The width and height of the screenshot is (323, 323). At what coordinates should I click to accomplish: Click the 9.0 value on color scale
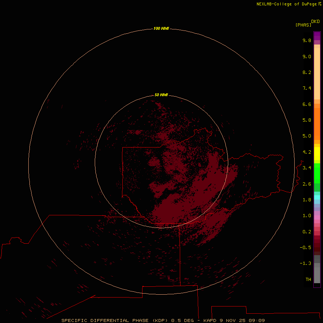307,56
